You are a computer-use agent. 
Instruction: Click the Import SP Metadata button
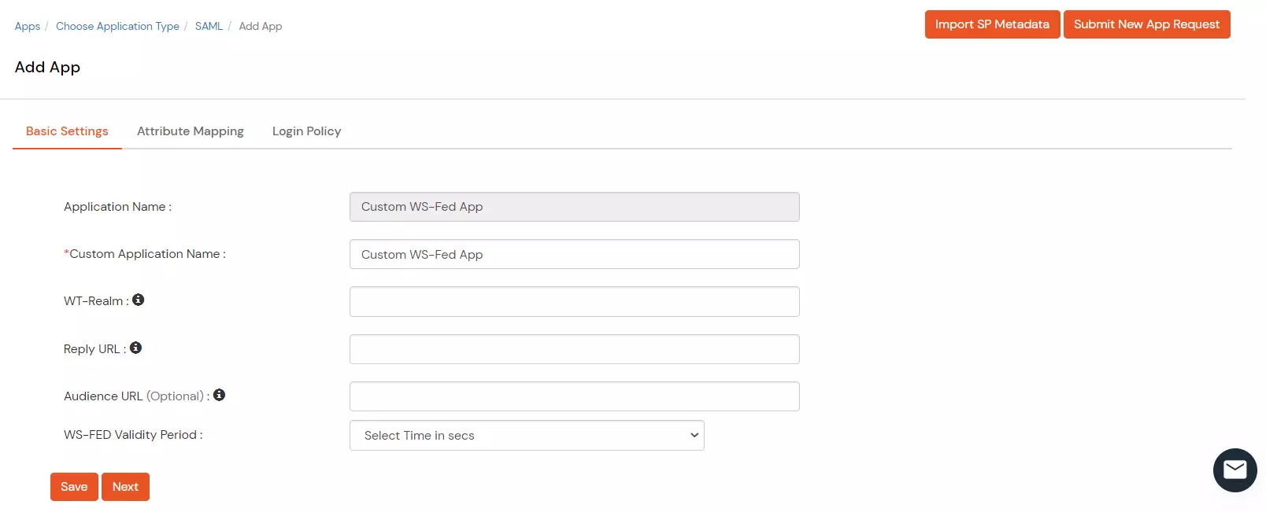coord(992,24)
